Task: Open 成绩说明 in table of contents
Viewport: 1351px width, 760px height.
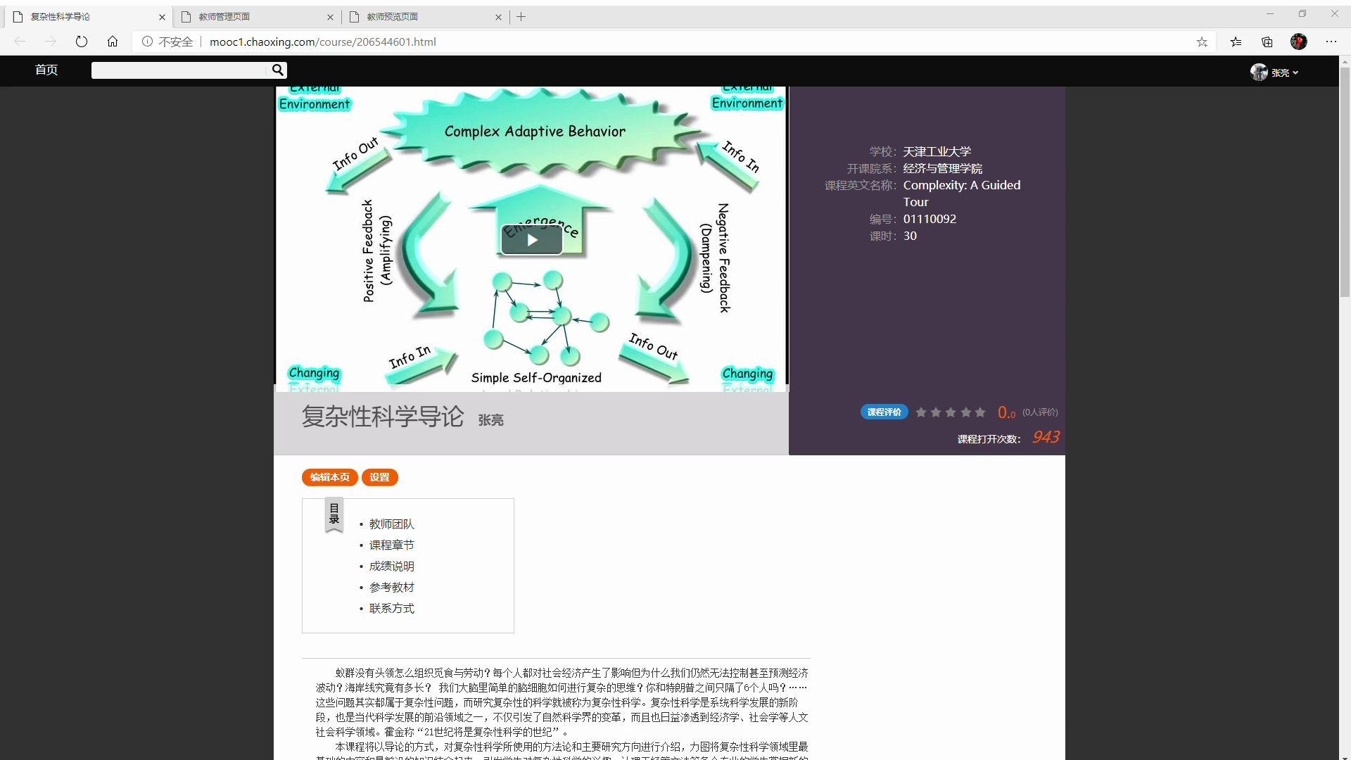Action: (392, 566)
